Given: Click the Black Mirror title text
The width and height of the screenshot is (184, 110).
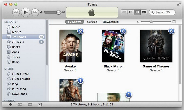Looking at the screenshot, I should tap(113, 66).
